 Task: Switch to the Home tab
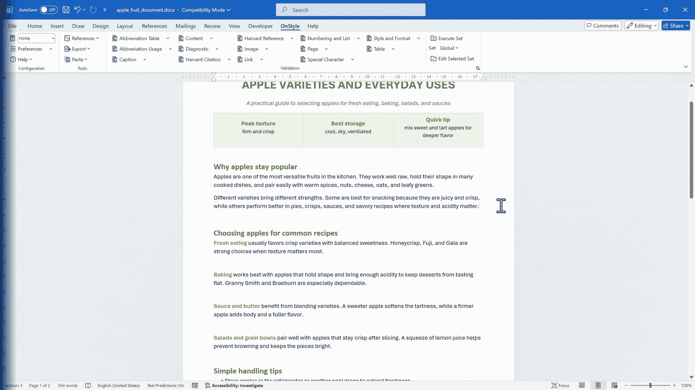click(x=35, y=26)
